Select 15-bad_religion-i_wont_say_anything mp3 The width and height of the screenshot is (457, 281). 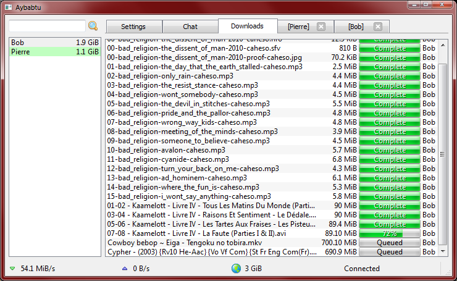click(x=271, y=196)
